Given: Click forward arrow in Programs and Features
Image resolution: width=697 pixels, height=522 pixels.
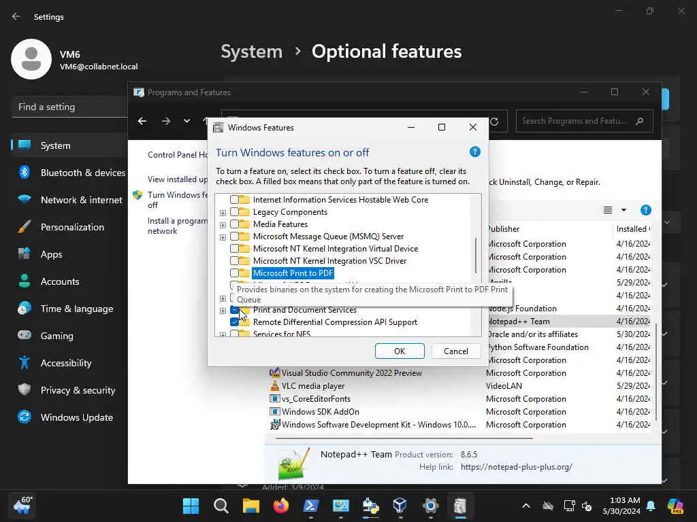Looking at the screenshot, I should [x=166, y=121].
